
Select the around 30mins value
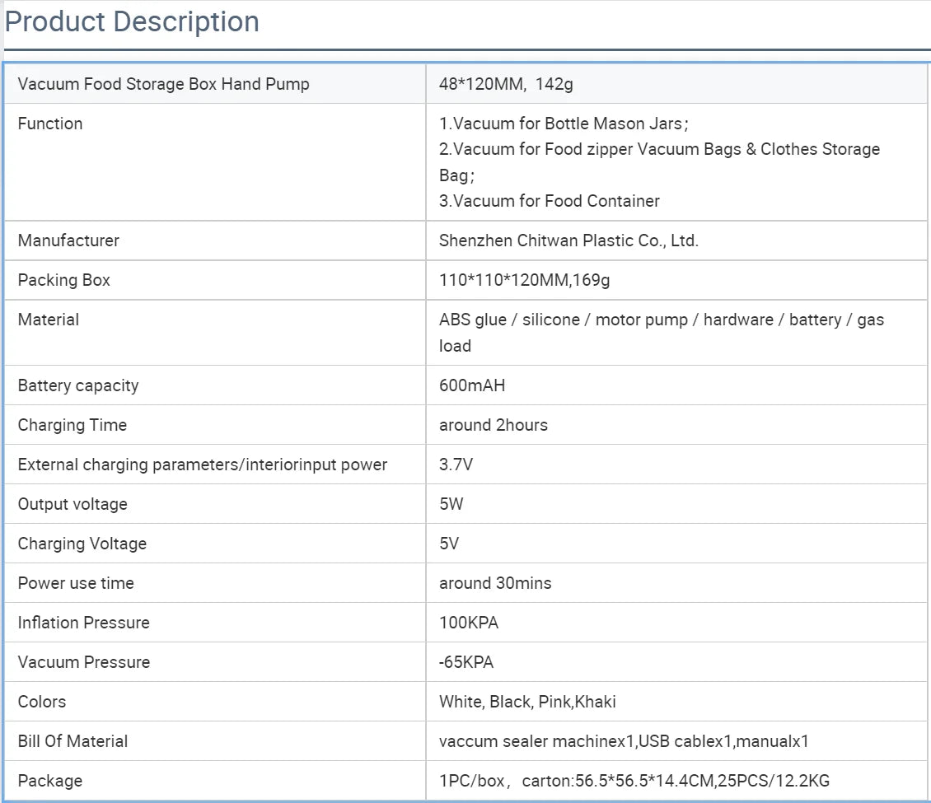(495, 583)
